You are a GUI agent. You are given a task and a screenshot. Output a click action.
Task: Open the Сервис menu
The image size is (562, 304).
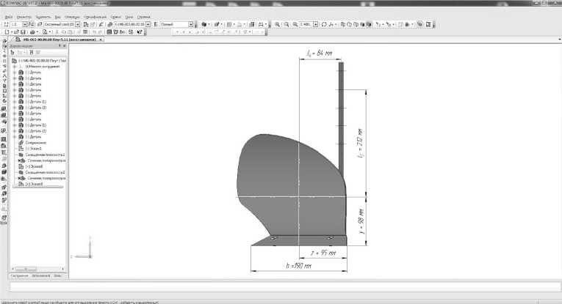[x=115, y=16]
